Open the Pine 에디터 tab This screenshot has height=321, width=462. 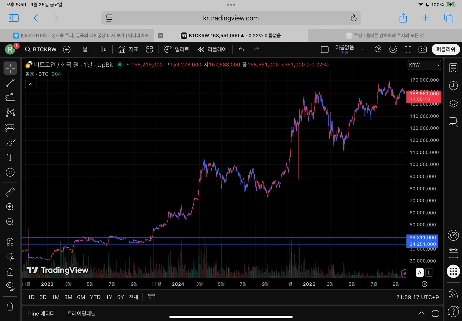[x=41, y=314]
